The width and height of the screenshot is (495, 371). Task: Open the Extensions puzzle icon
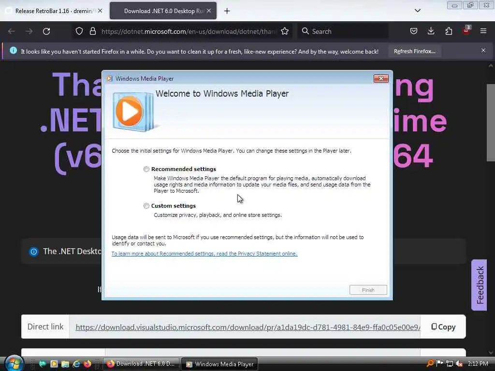click(x=449, y=31)
